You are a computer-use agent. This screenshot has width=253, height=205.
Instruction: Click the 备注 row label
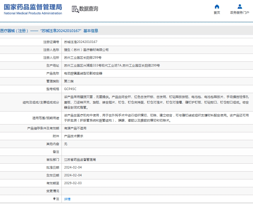tap(56, 152)
